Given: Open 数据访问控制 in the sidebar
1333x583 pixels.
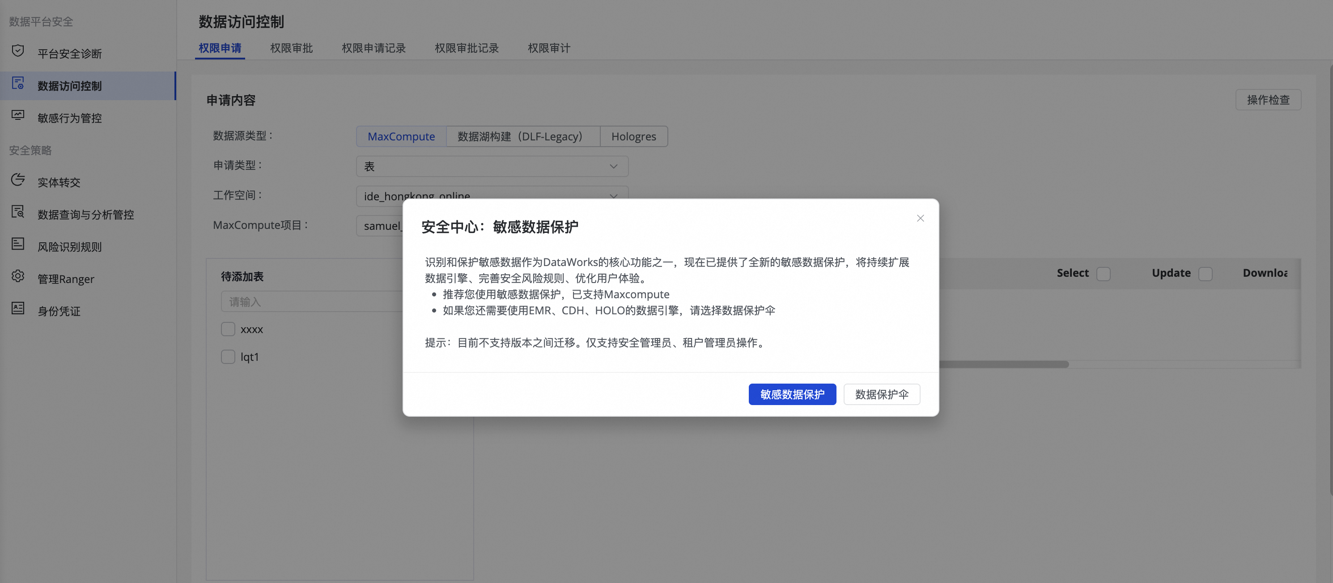Looking at the screenshot, I should 88,85.
